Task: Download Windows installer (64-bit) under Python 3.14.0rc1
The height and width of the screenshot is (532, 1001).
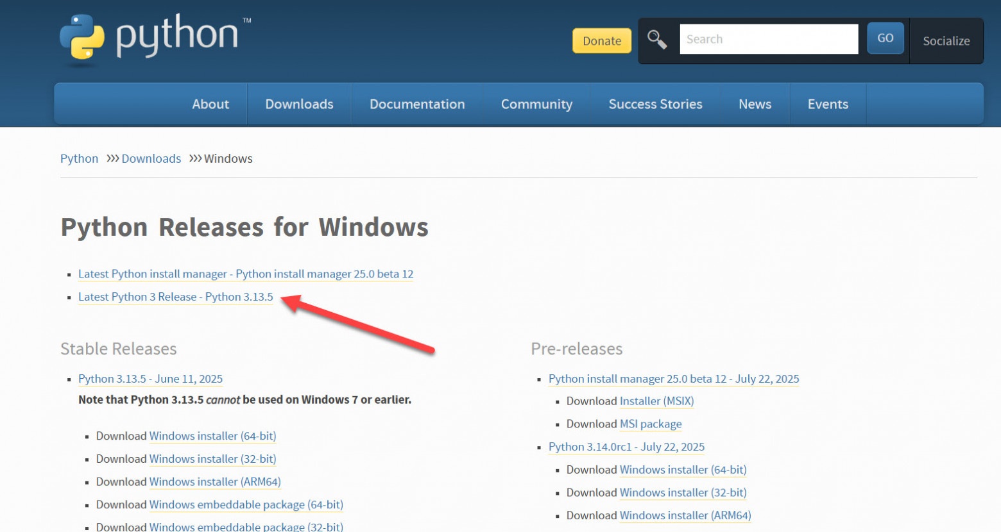Action: point(683,470)
